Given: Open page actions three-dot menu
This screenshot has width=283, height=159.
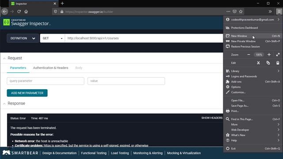Looking at the screenshot, I should click(x=228, y=11).
